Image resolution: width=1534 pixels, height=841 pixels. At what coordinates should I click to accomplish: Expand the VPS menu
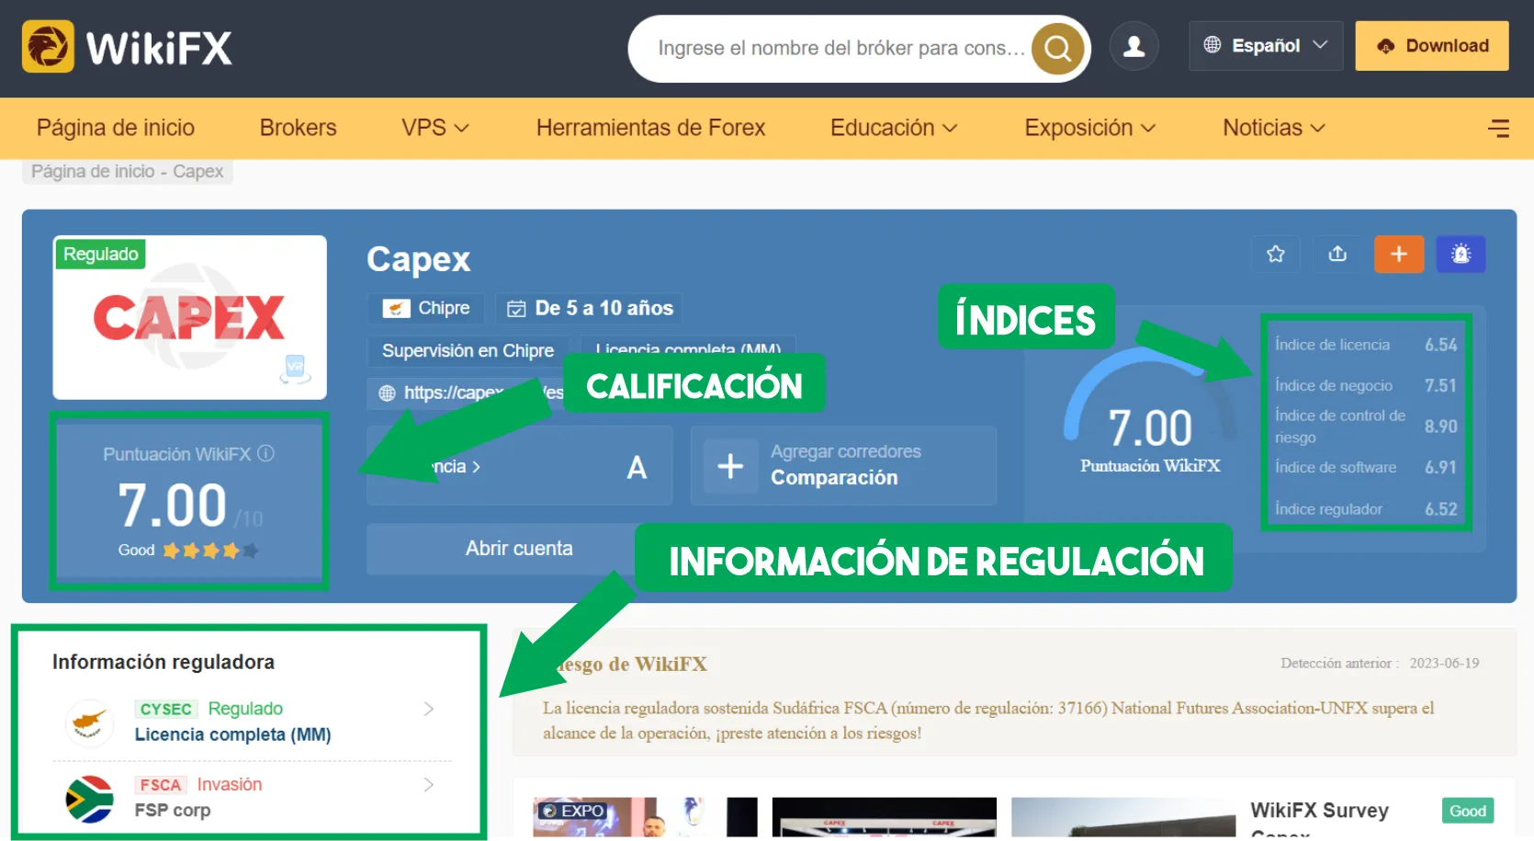tap(434, 128)
